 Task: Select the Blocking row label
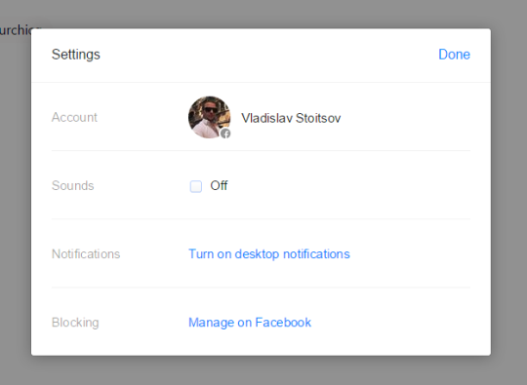(x=75, y=323)
